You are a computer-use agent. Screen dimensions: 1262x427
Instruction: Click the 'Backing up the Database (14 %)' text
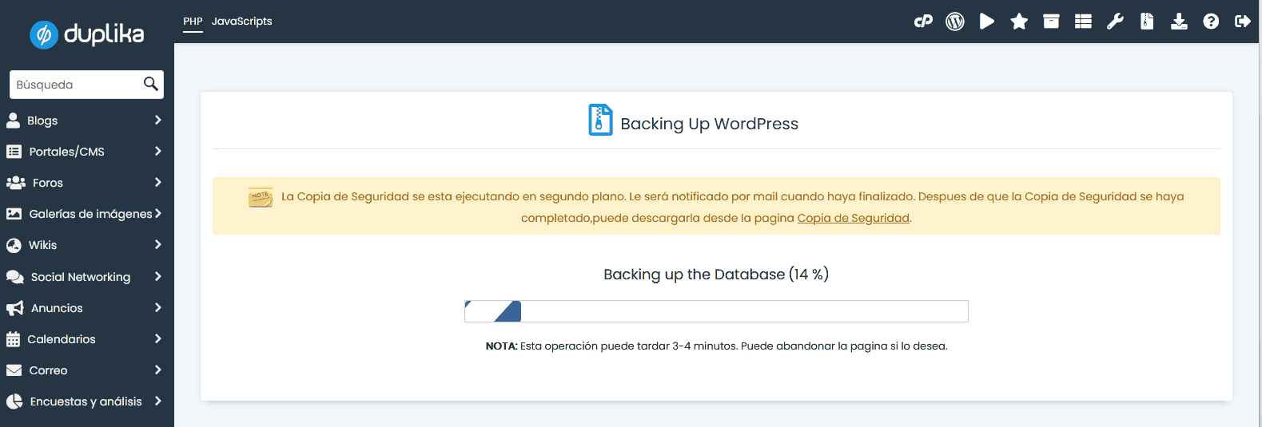coord(716,275)
